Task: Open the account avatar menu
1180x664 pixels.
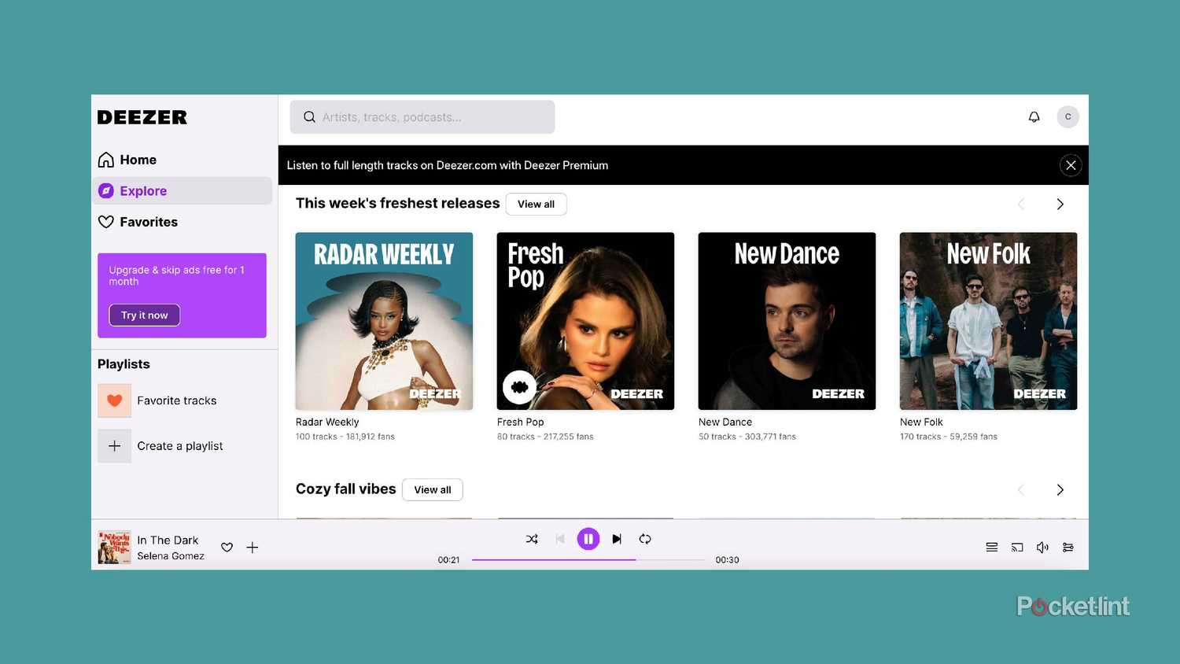Action: tap(1068, 116)
